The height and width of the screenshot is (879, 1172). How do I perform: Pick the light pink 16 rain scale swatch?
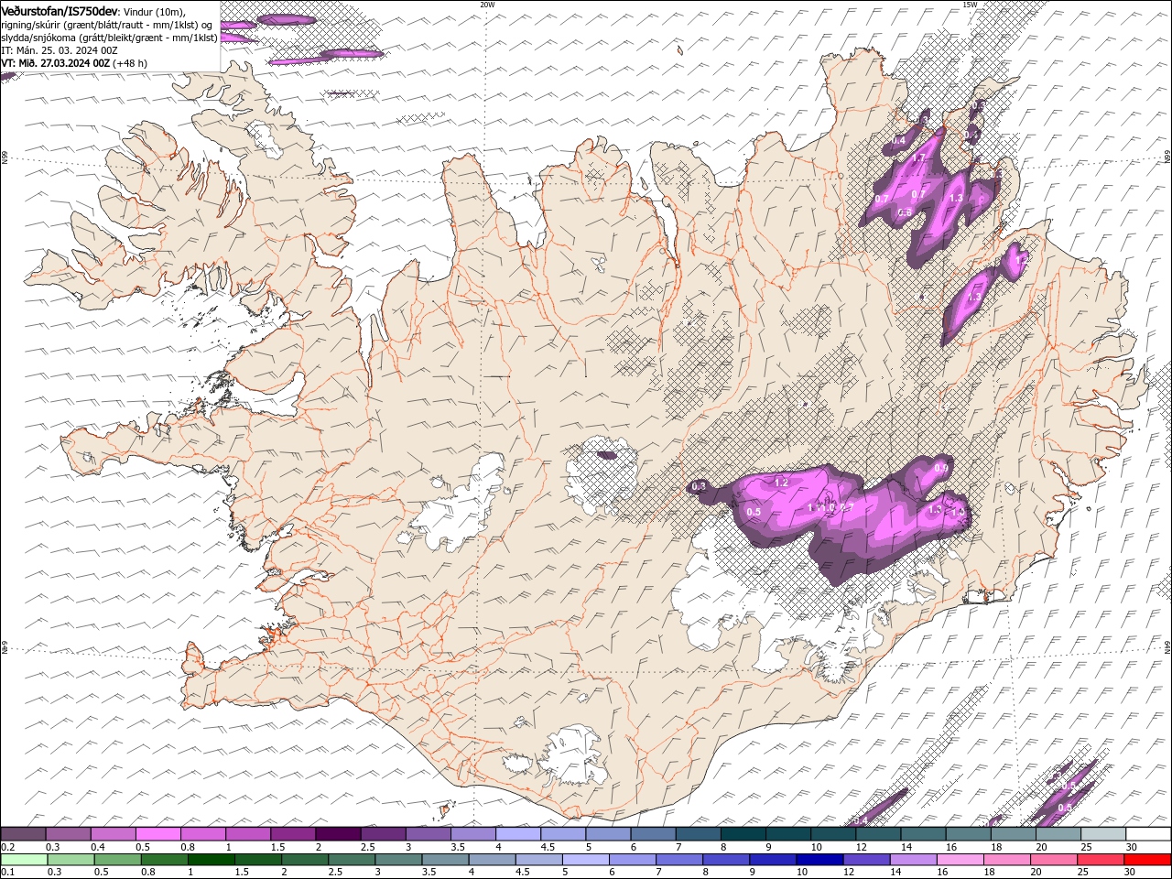pyautogui.click(x=961, y=860)
